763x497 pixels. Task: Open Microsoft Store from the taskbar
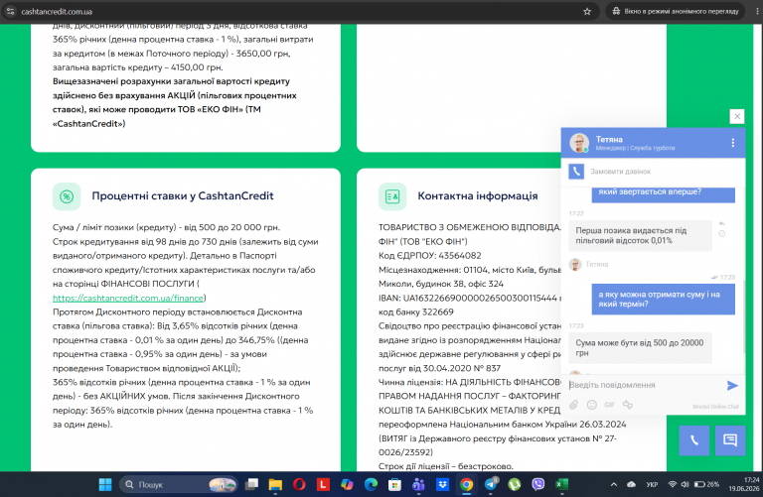(x=394, y=484)
